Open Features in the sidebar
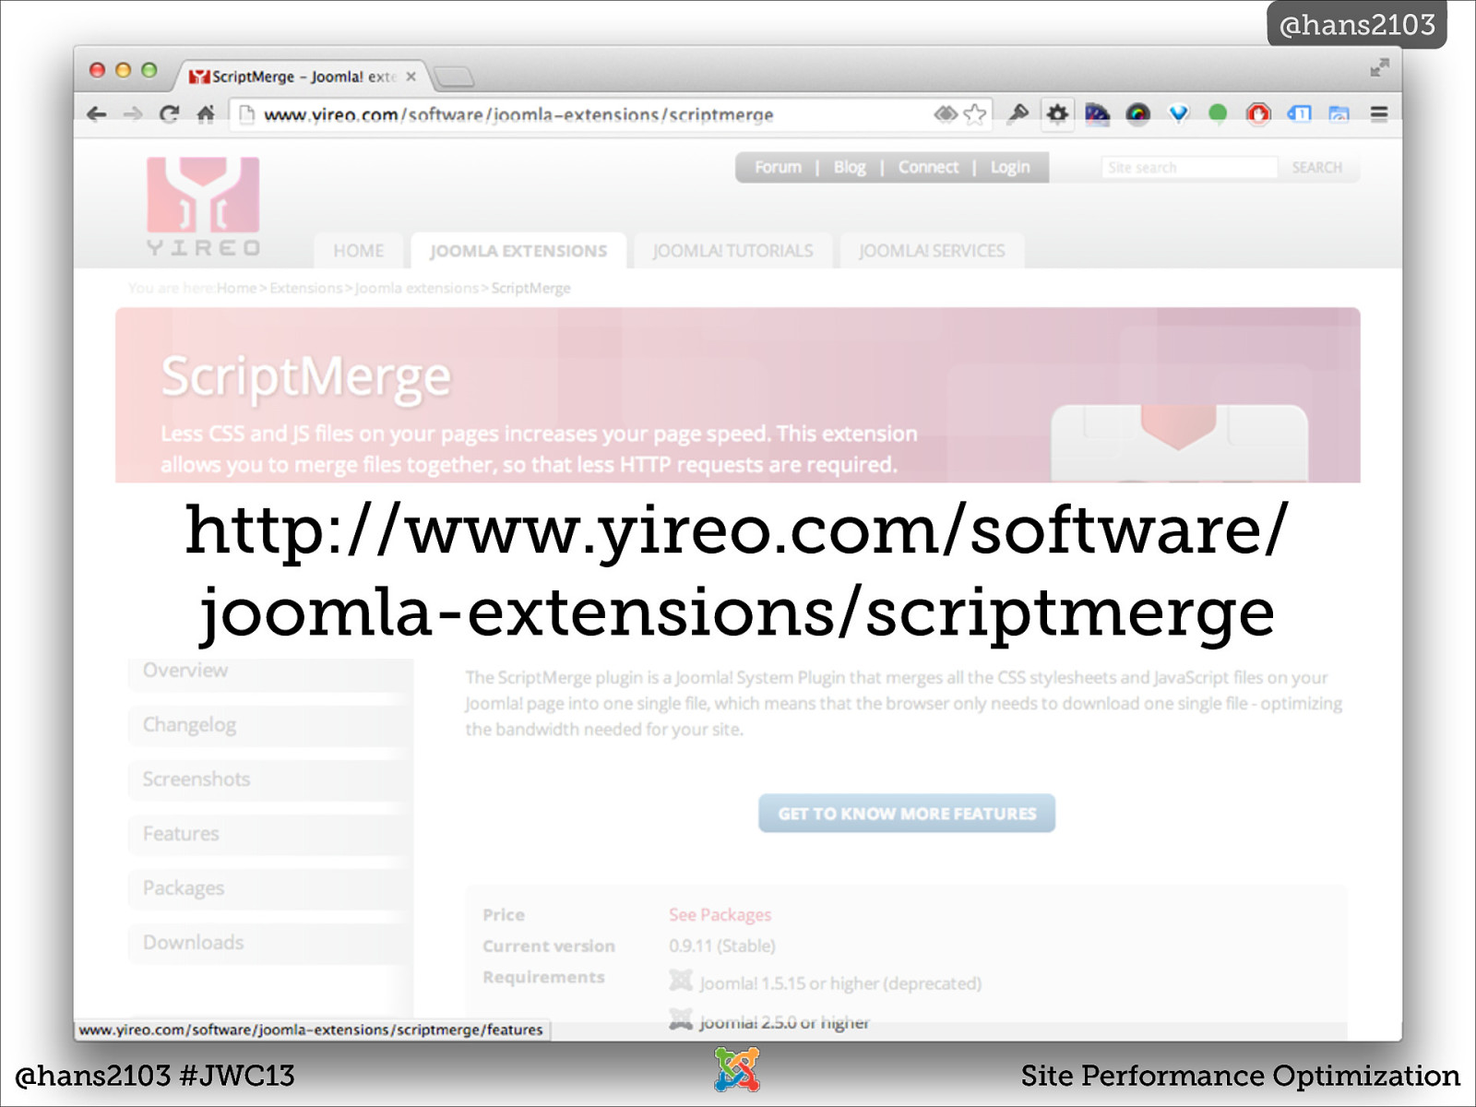The width and height of the screenshot is (1476, 1107). pos(268,834)
